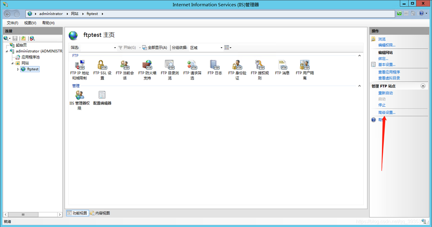Click 重新启动 link
This screenshot has width=432, height=227.
(386, 93)
